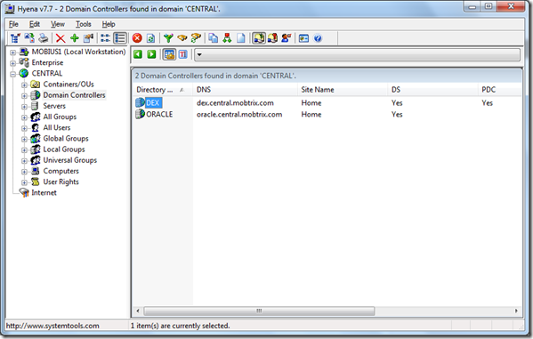Click the blank page icon

(240, 38)
